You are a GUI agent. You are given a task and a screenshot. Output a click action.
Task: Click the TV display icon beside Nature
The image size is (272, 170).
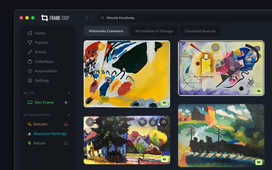66,143
